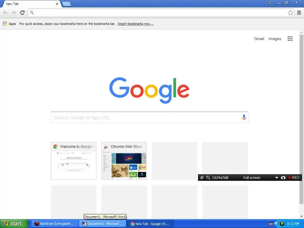Switch to Bandicam in the taskbar

[55, 224]
